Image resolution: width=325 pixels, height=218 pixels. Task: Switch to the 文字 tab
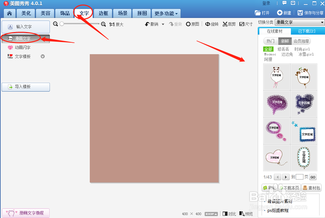point(84,13)
